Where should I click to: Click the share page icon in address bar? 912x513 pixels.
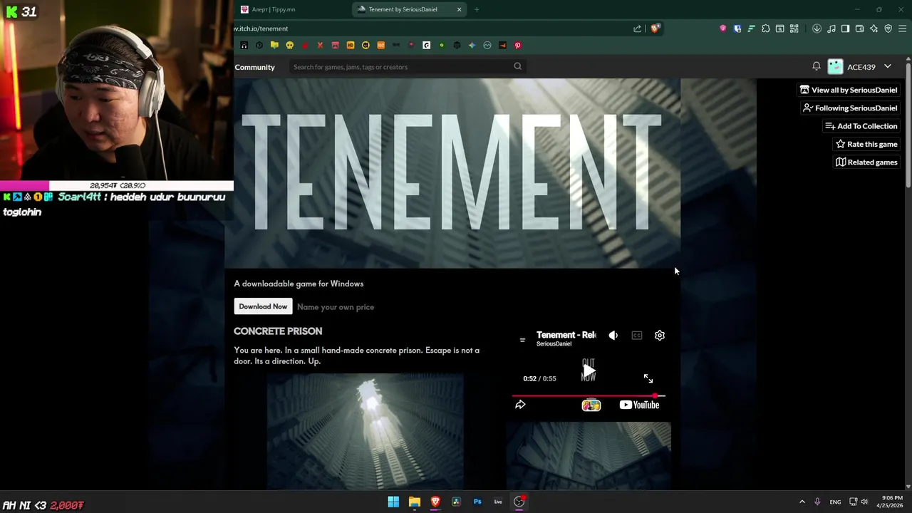pyautogui.click(x=637, y=28)
